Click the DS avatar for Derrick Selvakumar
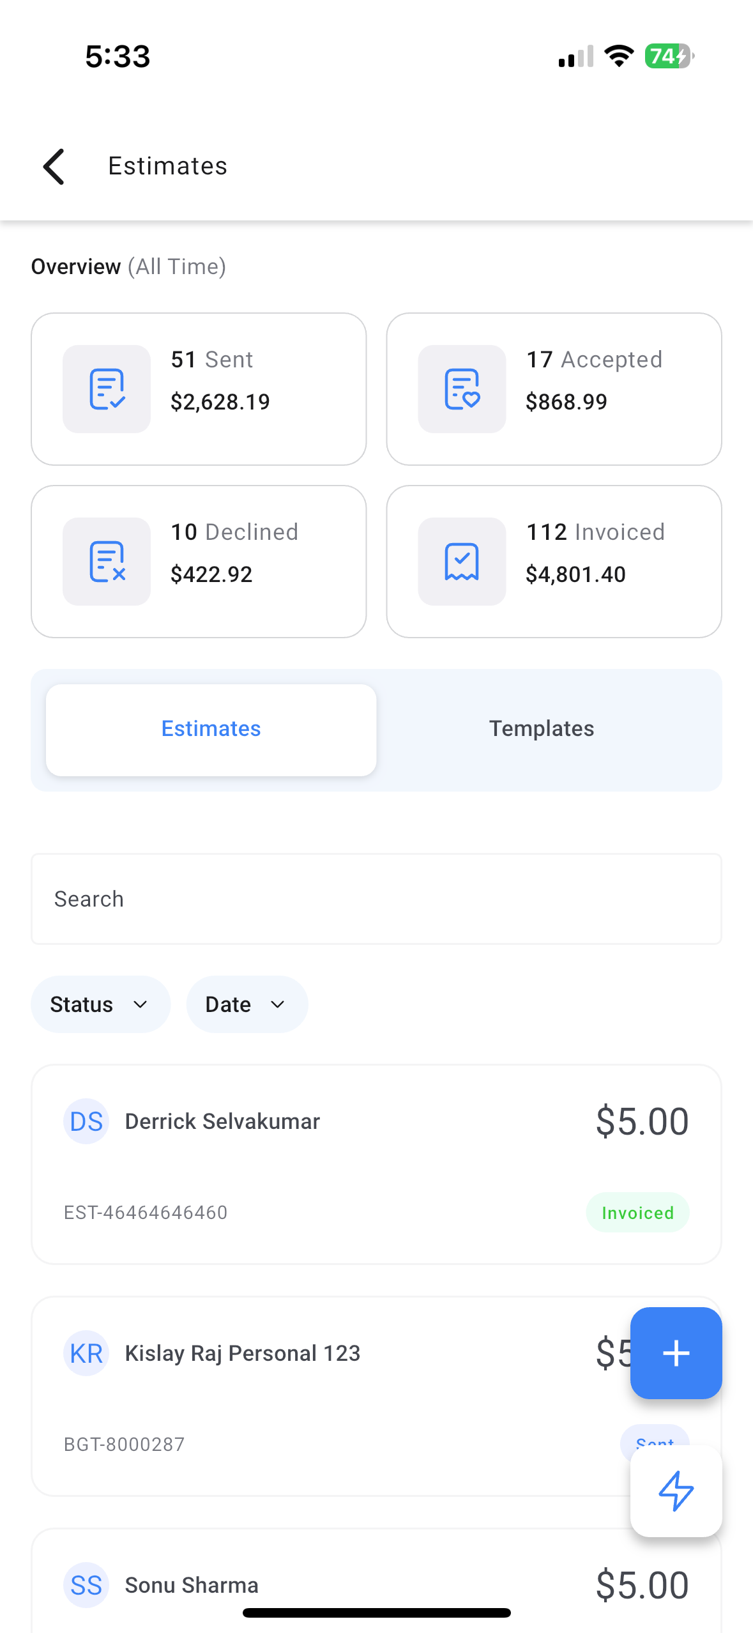Screen dimensions: 753x1633 [x=86, y=1121]
